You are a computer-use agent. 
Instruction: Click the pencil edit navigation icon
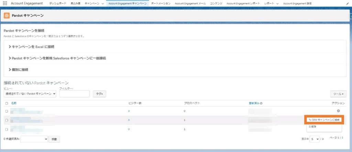(348, 4)
